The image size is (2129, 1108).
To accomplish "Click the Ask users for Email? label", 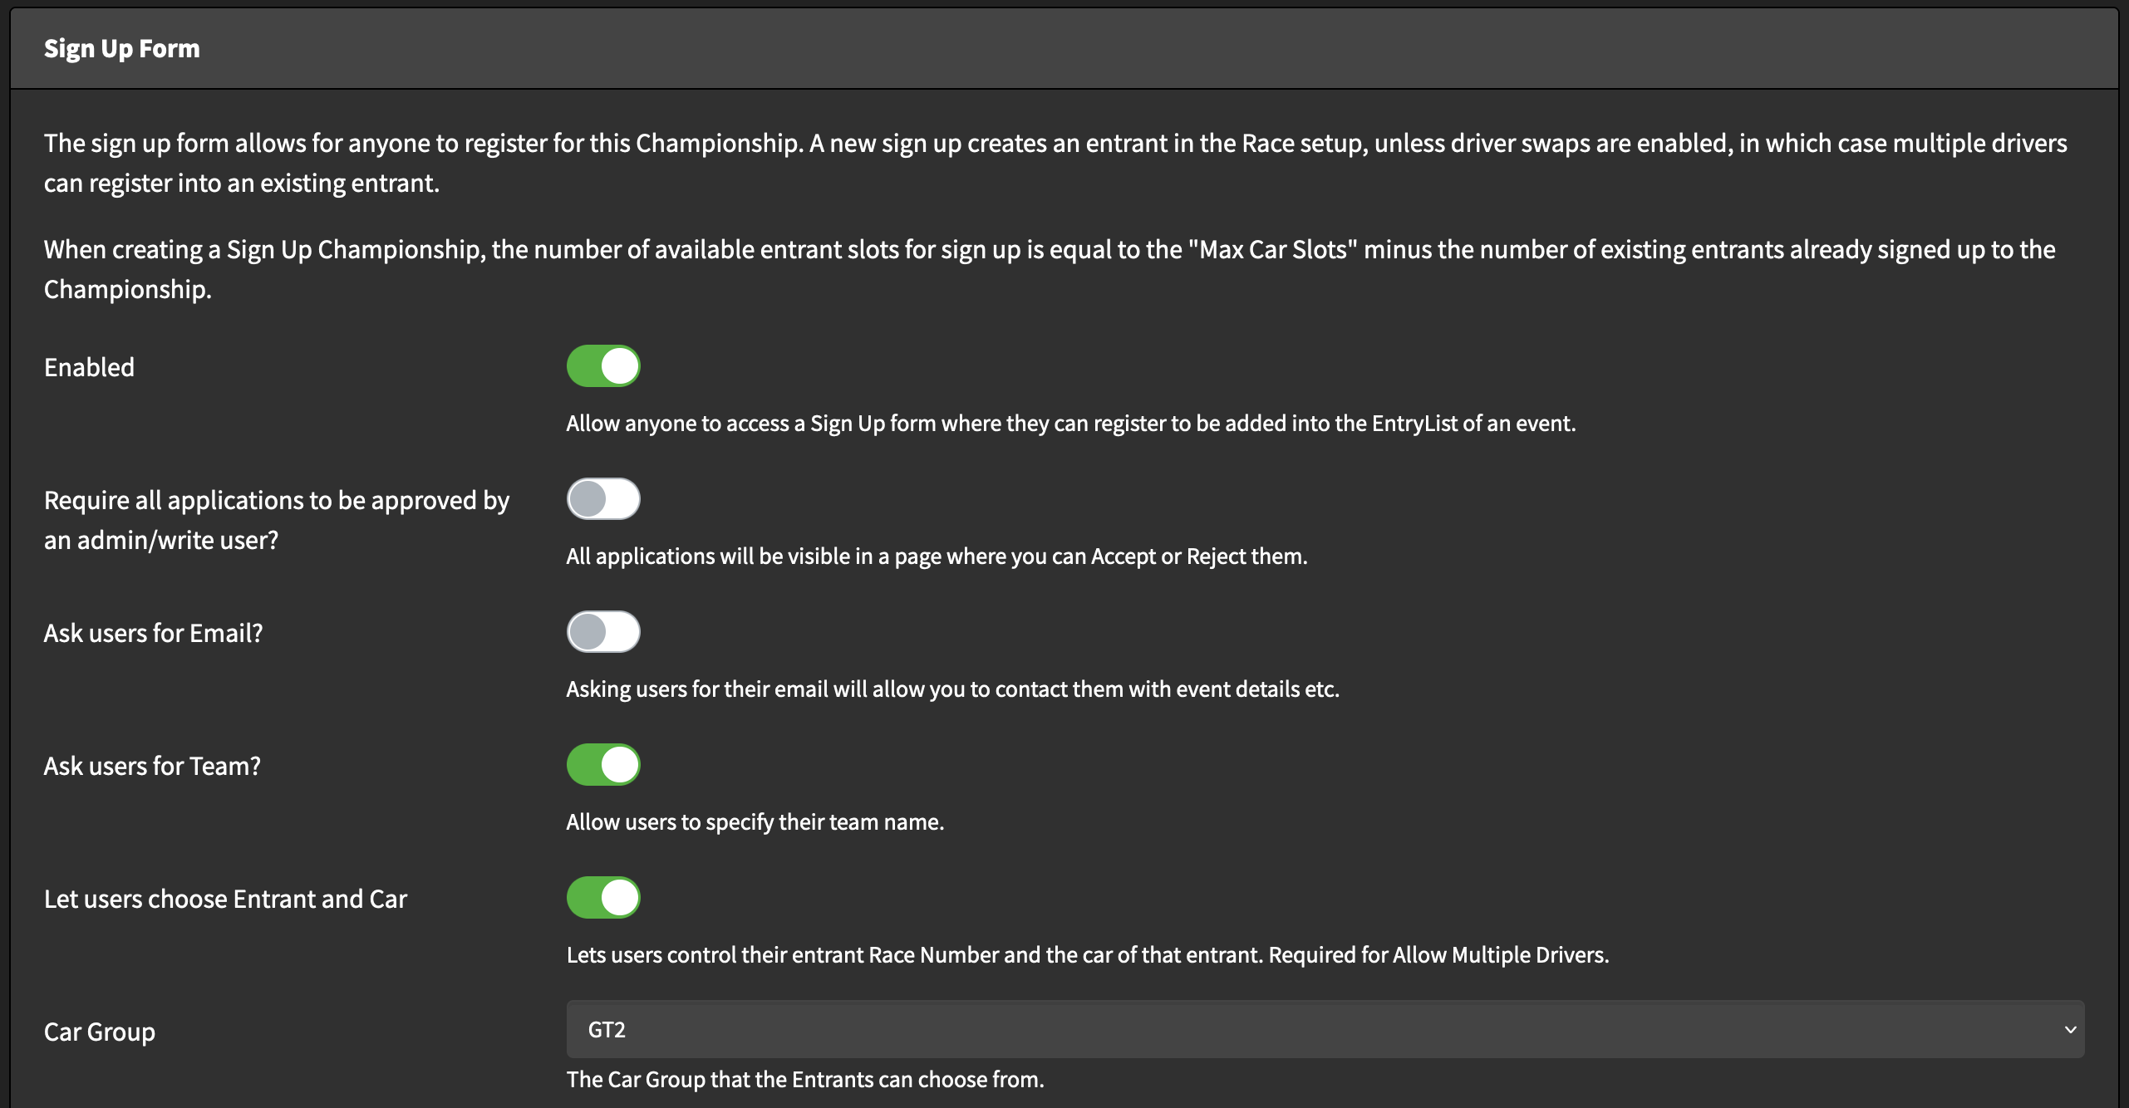I will click(x=153, y=633).
